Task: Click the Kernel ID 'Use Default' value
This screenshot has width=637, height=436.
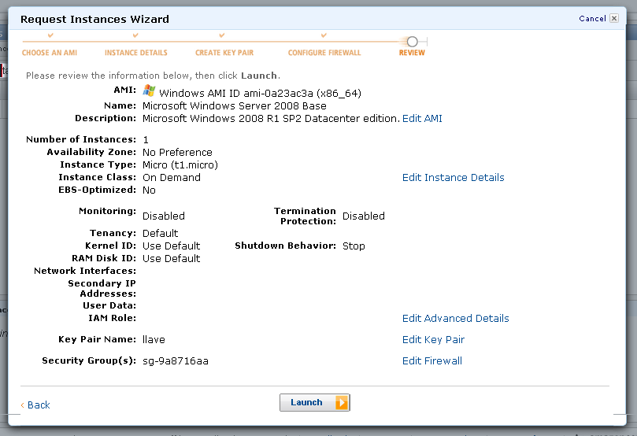Action: pos(172,246)
